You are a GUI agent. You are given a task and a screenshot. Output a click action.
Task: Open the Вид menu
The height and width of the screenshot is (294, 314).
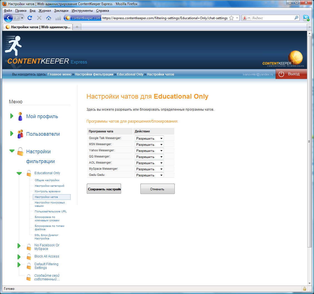33,11
